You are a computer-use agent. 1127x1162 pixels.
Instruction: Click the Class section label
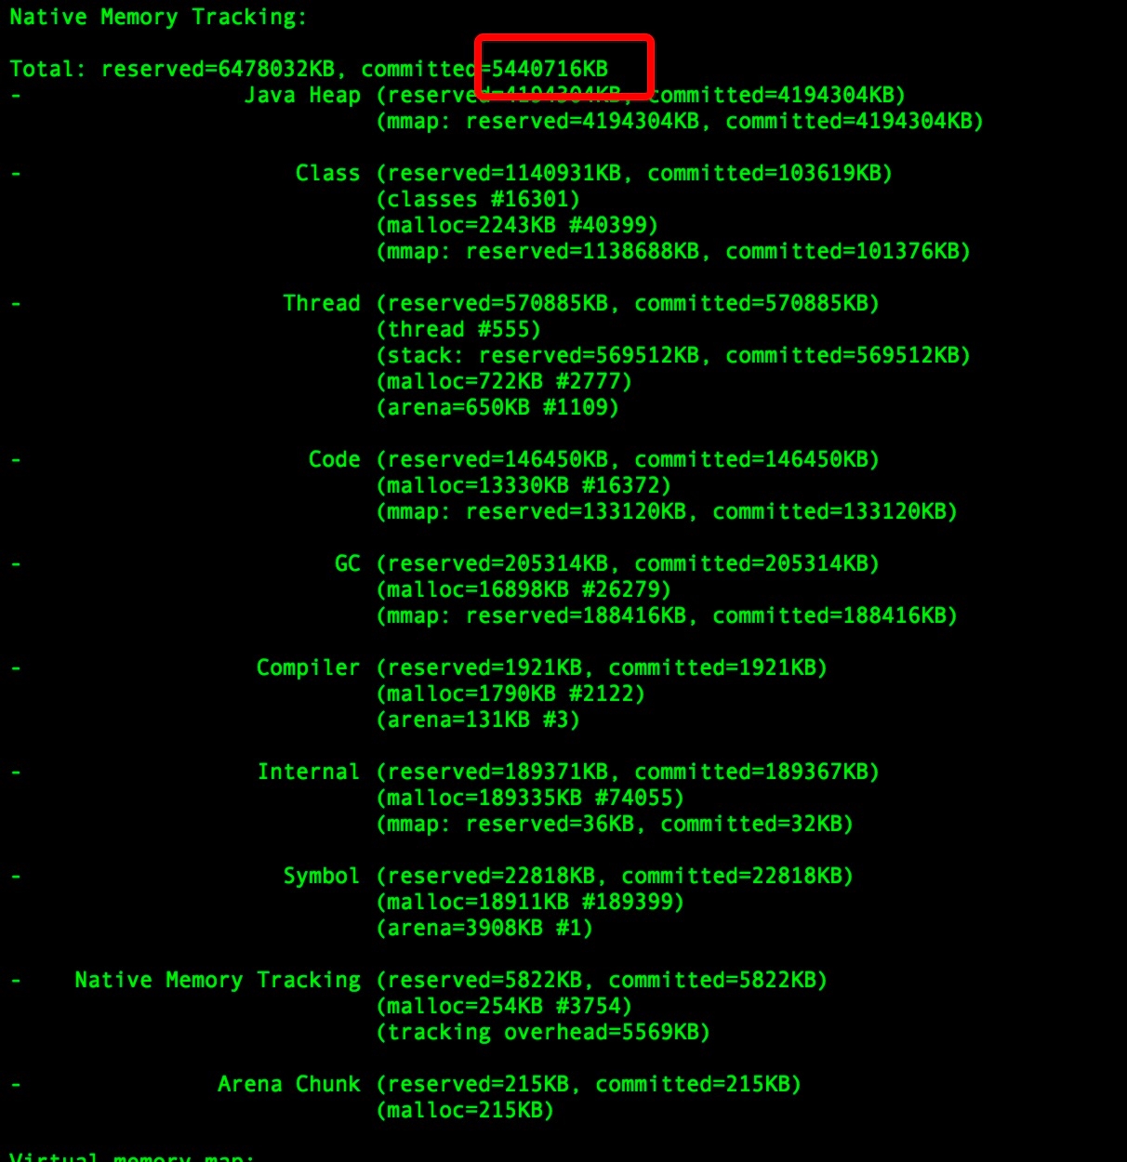pyautogui.click(x=327, y=173)
